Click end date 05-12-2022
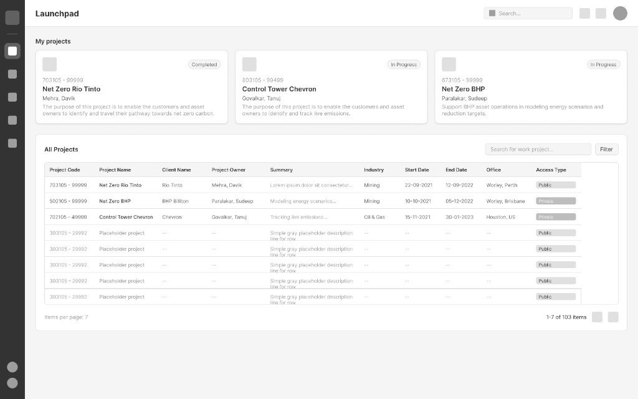The width and height of the screenshot is (638, 399). click(x=459, y=201)
